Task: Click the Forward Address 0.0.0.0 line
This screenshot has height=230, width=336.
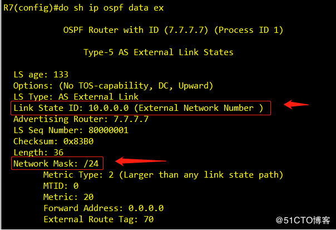Action: pyautogui.click(x=103, y=208)
